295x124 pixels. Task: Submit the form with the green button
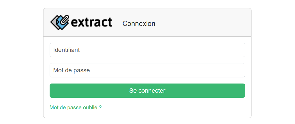[x=147, y=91]
